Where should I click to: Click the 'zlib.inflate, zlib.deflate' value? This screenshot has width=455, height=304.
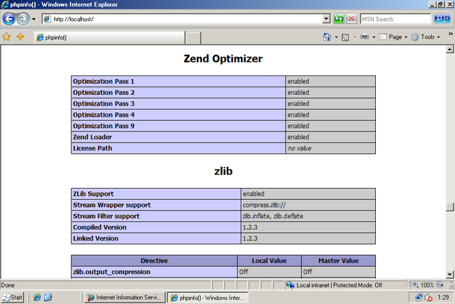(x=273, y=216)
